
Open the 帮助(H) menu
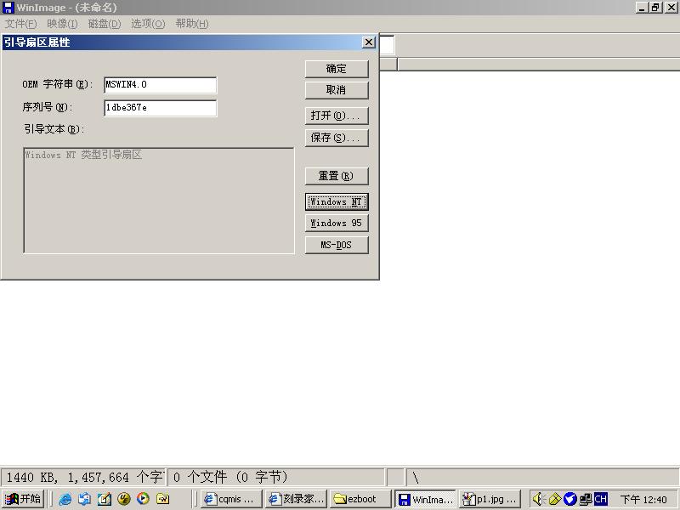(x=192, y=24)
